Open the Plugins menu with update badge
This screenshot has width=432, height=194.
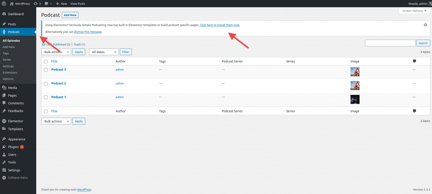pyautogui.click(x=13, y=147)
